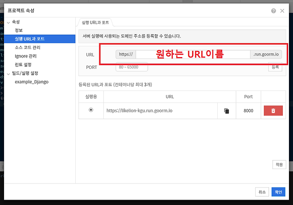Open Ignore 관리 settings

(x=26, y=56)
